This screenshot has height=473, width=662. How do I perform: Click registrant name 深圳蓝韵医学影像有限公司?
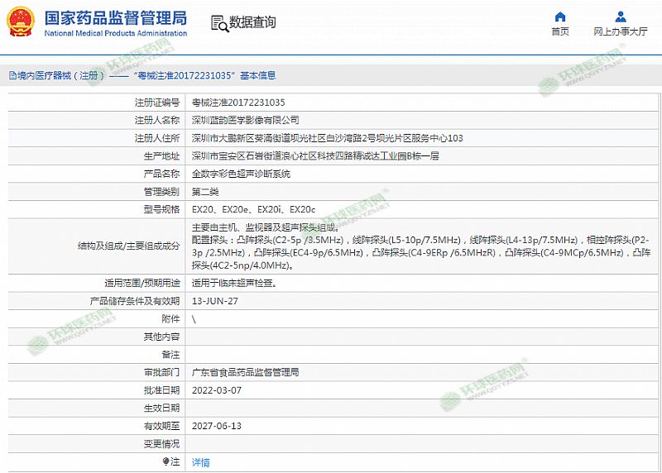pyautogui.click(x=246, y=120)
